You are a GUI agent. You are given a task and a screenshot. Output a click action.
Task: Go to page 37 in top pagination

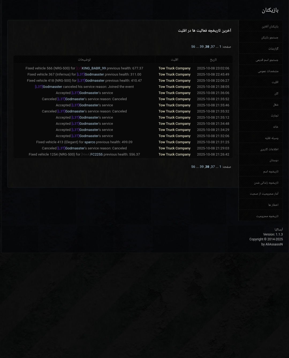point(212,47)
